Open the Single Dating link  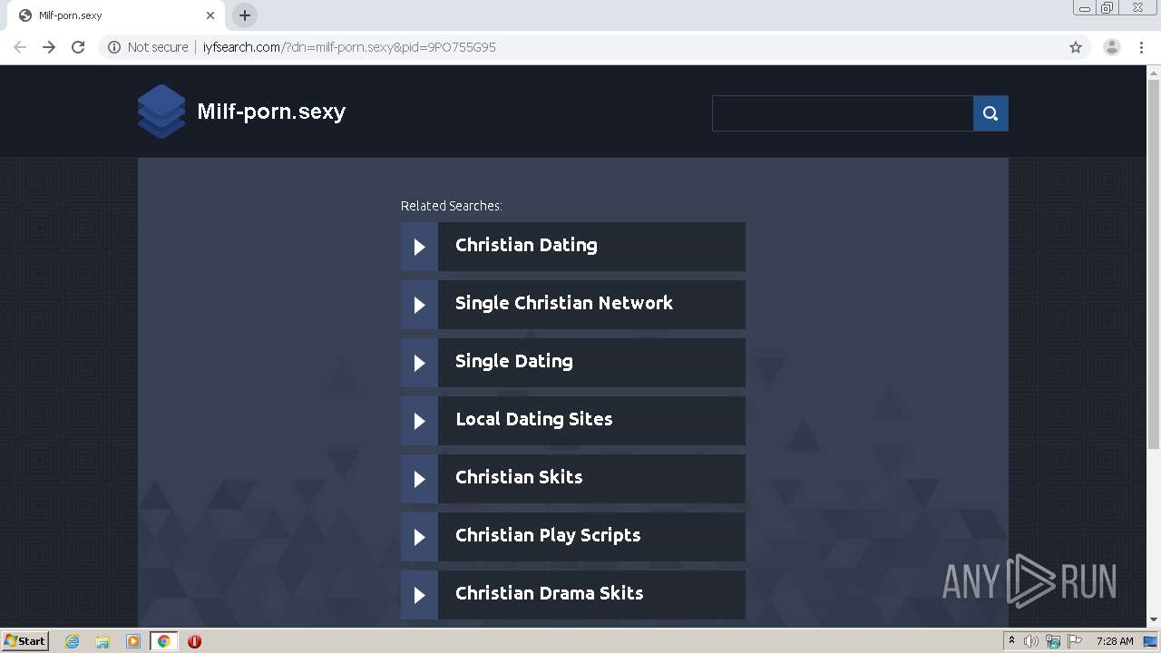514,362
